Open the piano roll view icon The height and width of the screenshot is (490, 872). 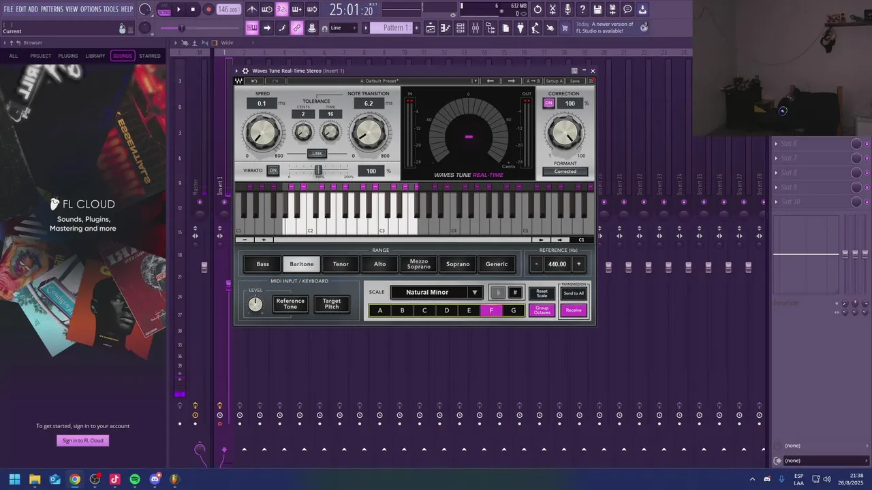446,28
